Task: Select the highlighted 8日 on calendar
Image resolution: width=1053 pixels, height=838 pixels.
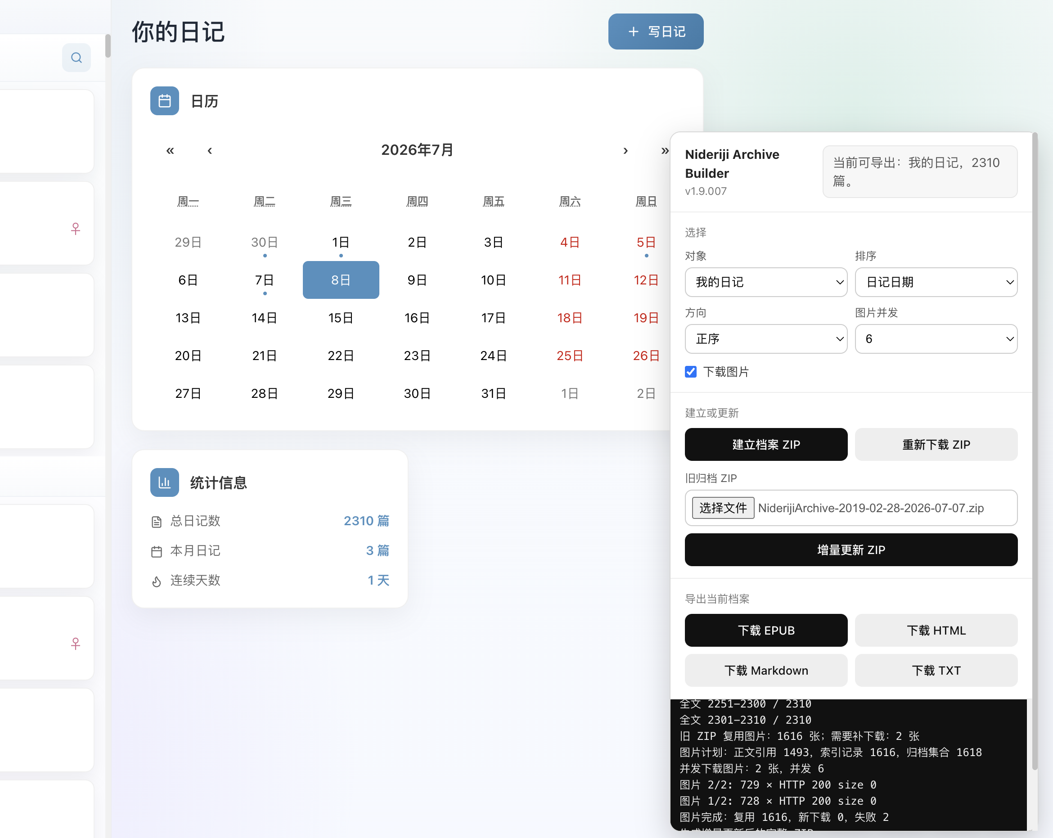Action: 341,280
